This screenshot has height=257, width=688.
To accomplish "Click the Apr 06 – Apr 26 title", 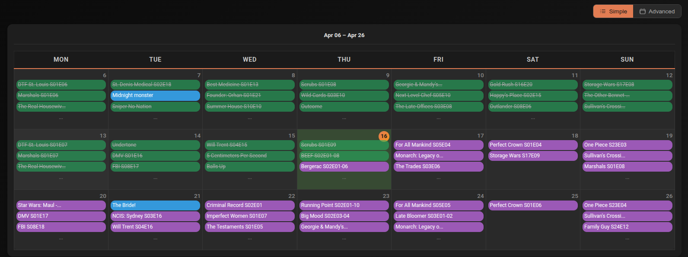I will tap(344, 35).
